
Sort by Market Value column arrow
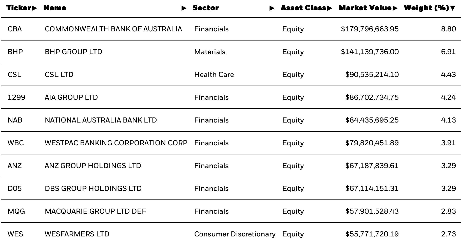click(x=395, y=8)
